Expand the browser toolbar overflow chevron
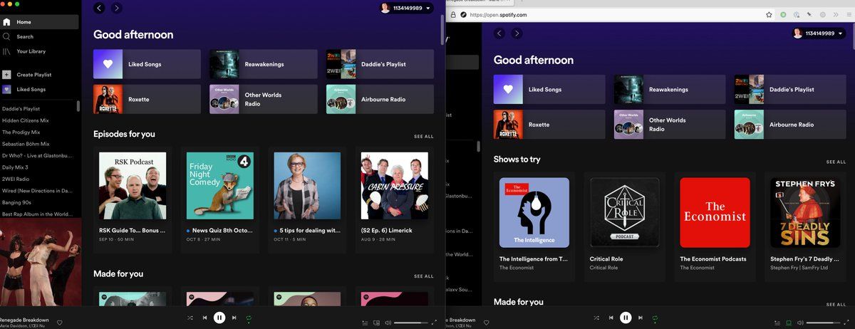The width and height of the screenshot is (855, 329). pos(836,14)
